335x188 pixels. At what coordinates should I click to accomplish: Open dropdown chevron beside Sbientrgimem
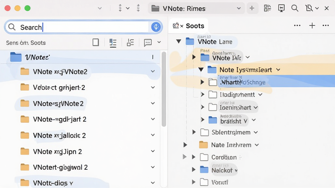click(256, 133)
